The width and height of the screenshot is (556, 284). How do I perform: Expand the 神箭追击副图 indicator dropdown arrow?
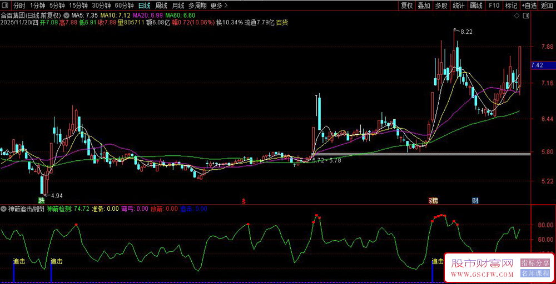(4, 209)
